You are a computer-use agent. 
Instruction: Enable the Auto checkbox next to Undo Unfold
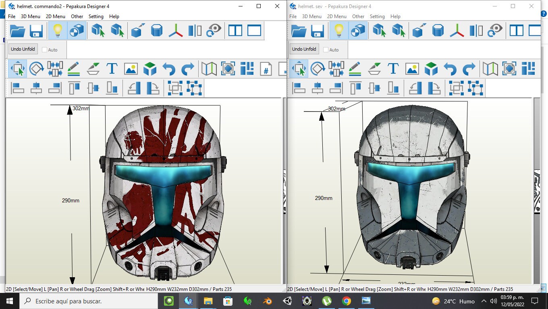pos(46,49)
